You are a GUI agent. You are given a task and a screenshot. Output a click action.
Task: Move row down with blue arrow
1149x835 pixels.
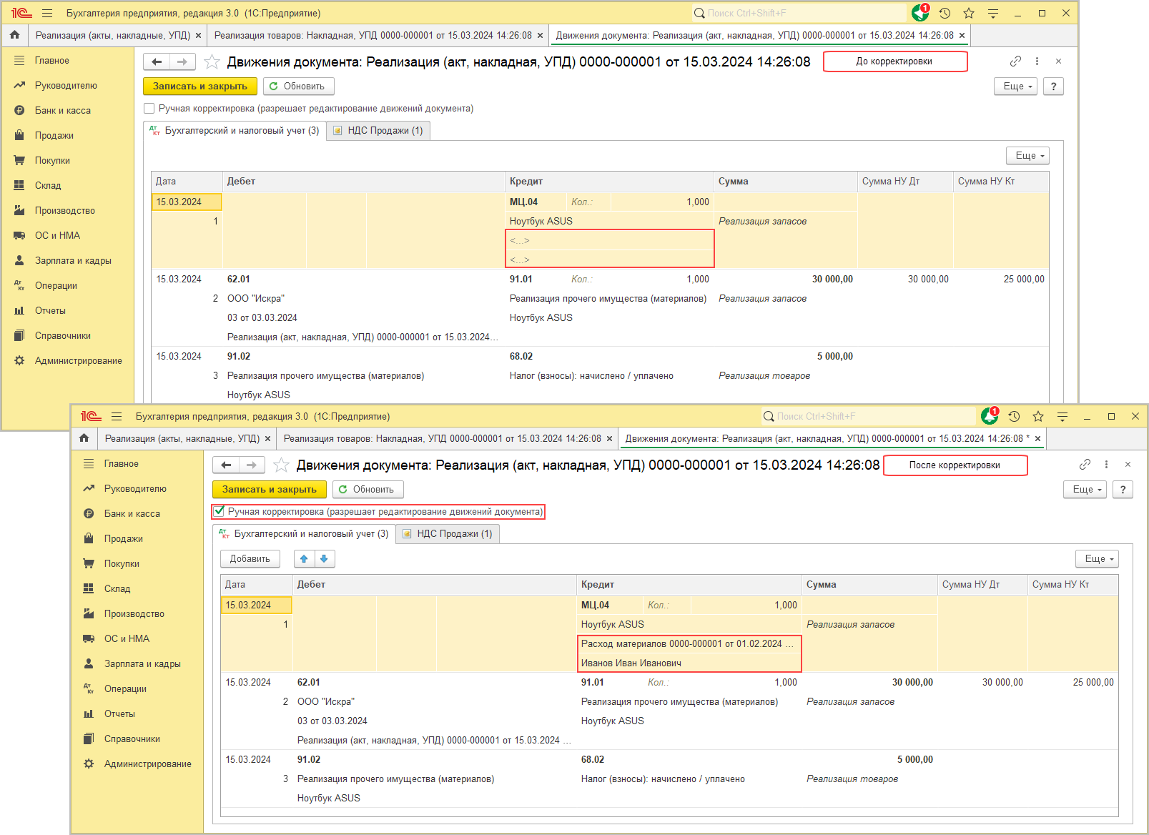click(x=324, y=559)
